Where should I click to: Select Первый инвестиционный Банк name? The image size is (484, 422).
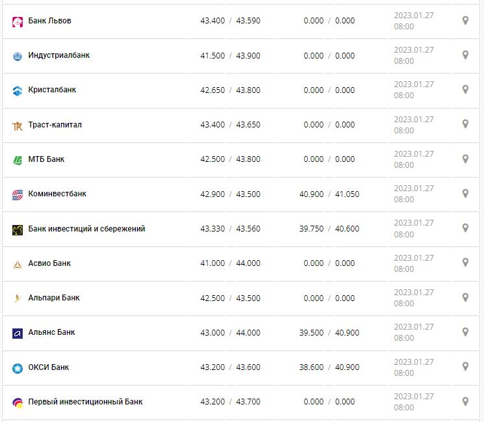click(x=85, y=402)
